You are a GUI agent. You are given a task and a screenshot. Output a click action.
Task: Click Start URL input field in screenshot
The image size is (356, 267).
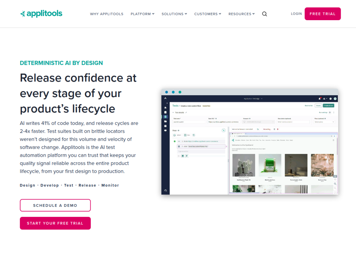click(224, 122)
